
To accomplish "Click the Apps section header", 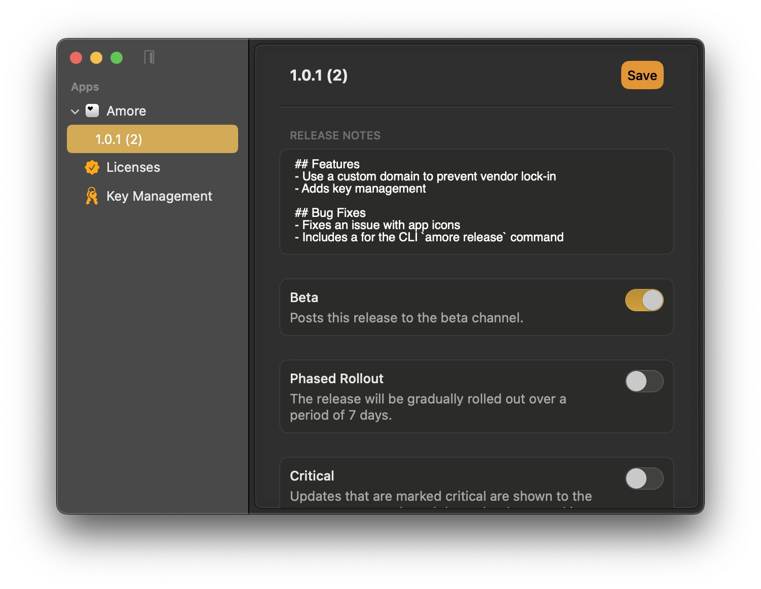I will tap(84, 87).
